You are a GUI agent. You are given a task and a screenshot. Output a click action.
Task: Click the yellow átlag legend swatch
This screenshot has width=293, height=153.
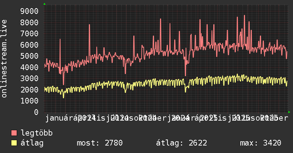pos(14,143)
